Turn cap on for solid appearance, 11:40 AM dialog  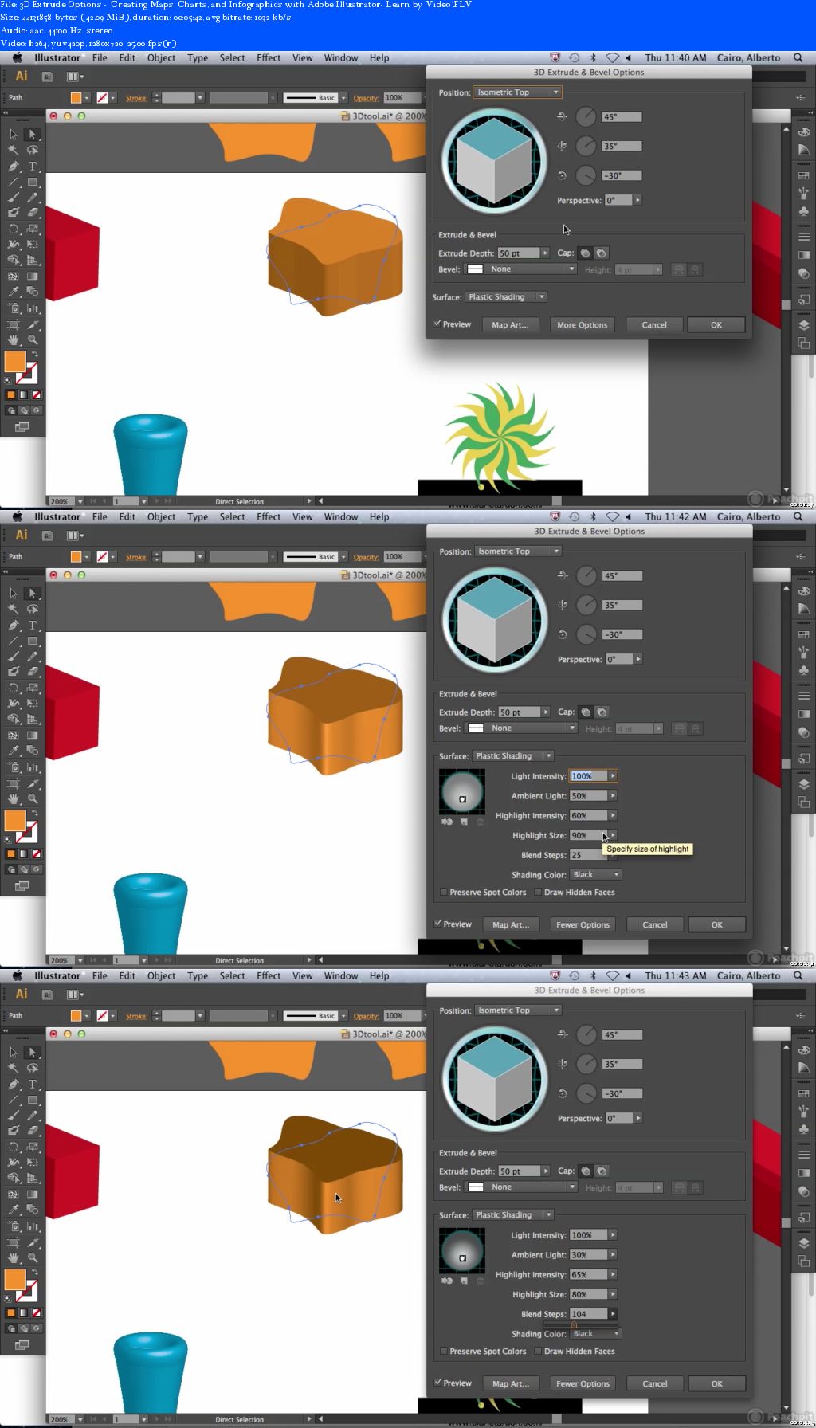click(x=585, y=253)
